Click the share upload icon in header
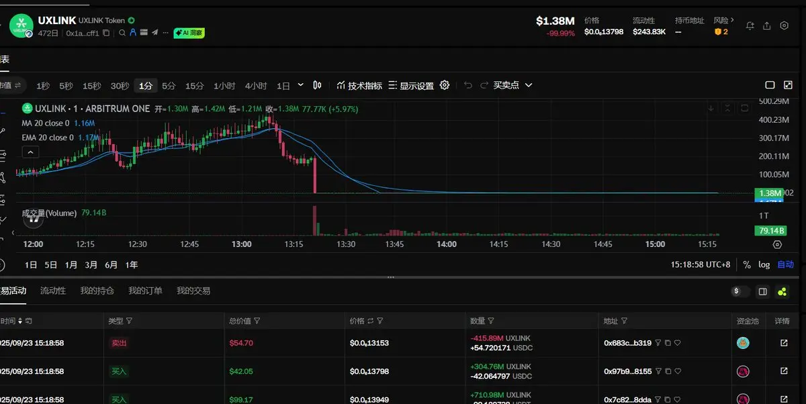 tap(767, 26)
